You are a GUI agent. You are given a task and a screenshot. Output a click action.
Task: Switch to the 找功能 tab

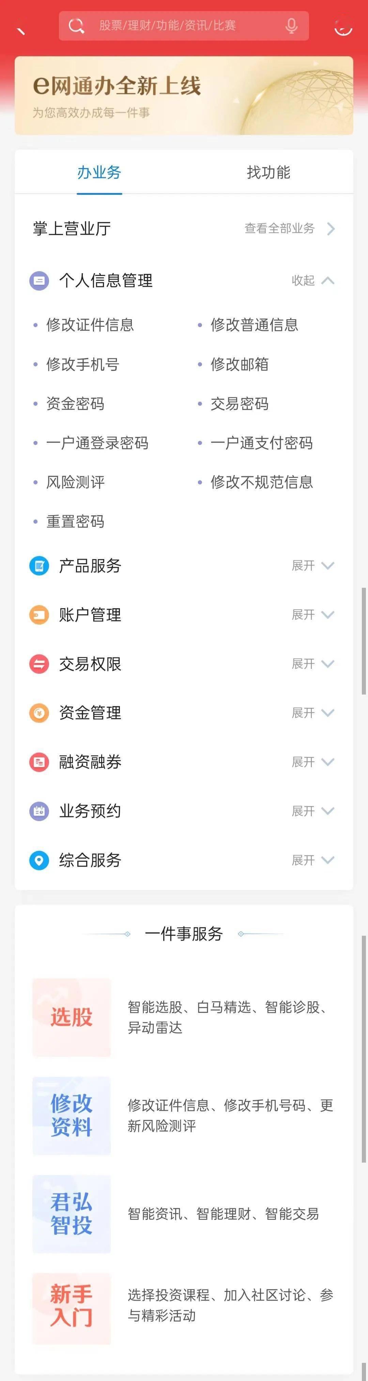click(x=269, y=172)
